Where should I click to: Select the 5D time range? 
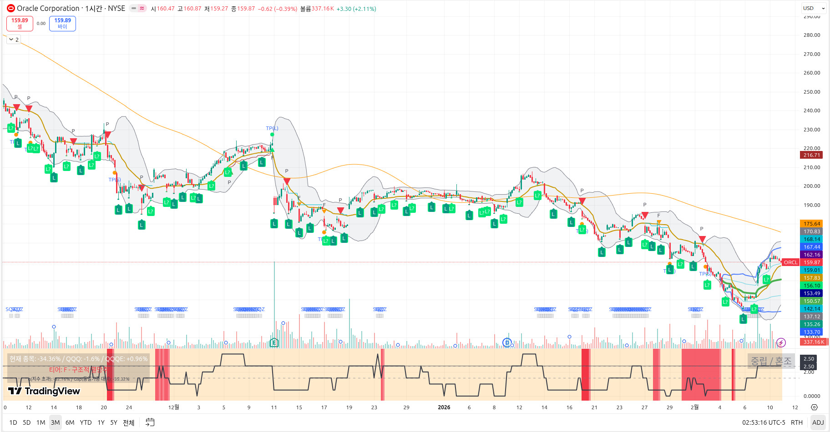click(x=27, y=422)
